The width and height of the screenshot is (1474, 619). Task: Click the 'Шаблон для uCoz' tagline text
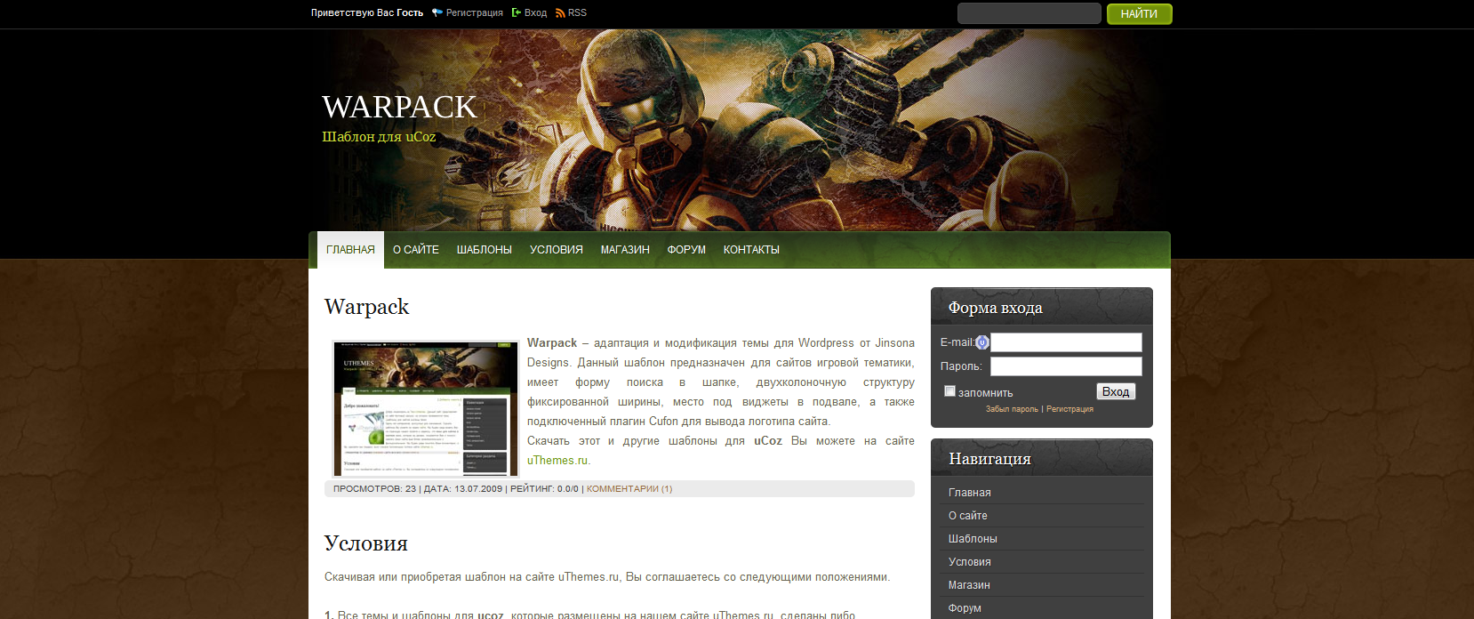[379, 137]
